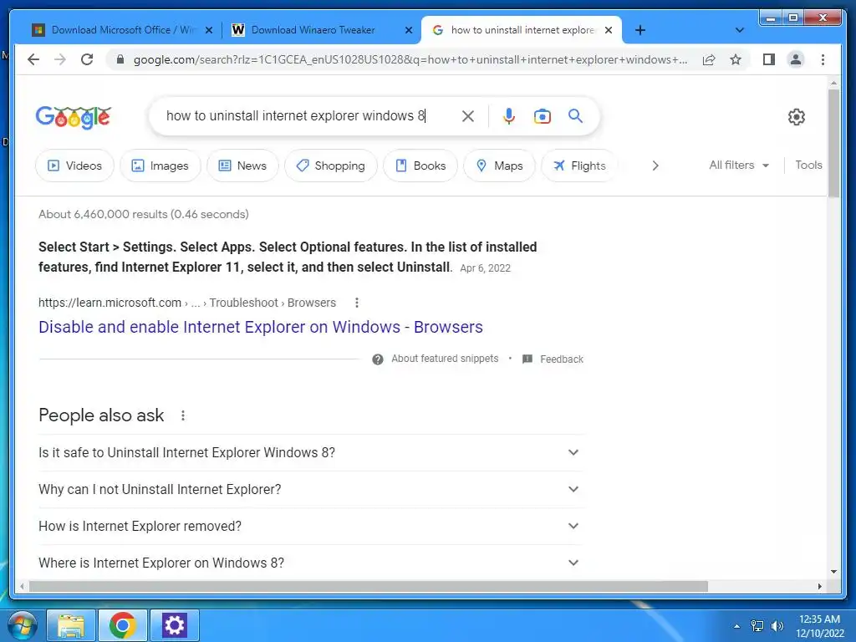Go to Google home via the logo
Viewport: 856px width, 642px height.
pos(74,117)
